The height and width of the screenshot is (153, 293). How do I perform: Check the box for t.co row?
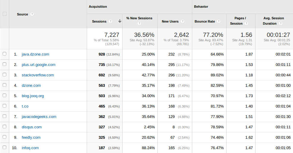(4, 106)
